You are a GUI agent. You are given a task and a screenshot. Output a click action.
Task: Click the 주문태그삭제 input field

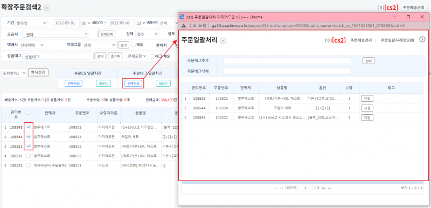pyautogui.click(x=287, y=72)
